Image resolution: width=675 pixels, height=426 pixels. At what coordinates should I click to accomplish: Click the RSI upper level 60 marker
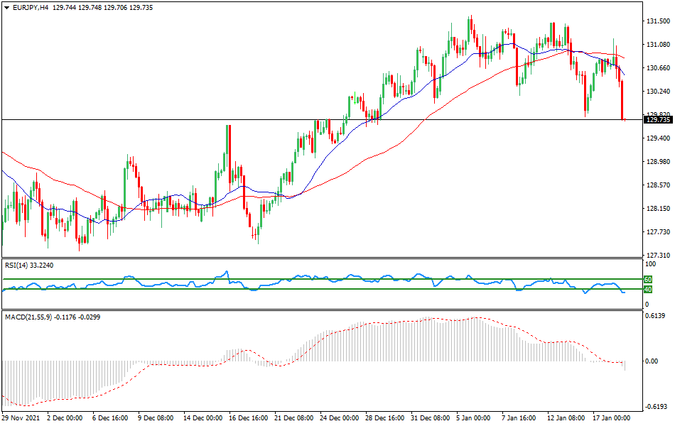[647, 280]
